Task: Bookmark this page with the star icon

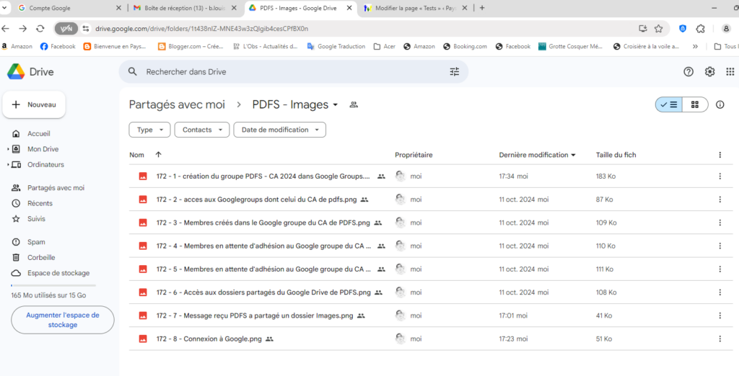Action: tap(658, 29)
